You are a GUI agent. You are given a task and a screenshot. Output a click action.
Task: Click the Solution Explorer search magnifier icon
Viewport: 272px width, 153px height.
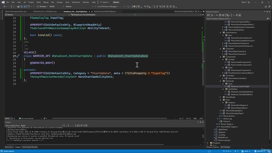pos(268,19)
